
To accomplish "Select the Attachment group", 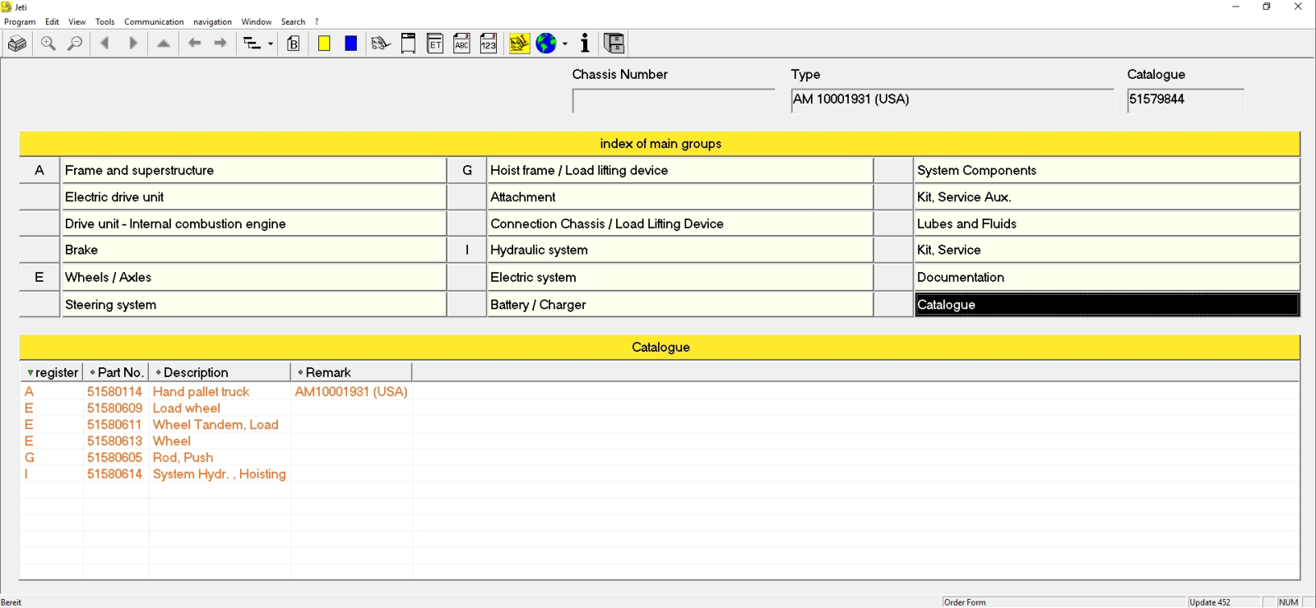I will coord(679,197).
